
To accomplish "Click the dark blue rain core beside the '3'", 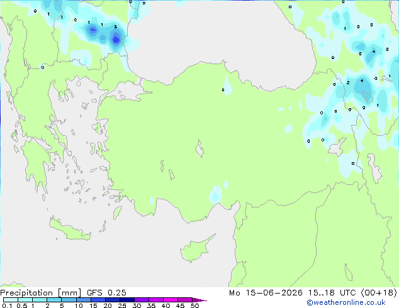I will point(116,40).
